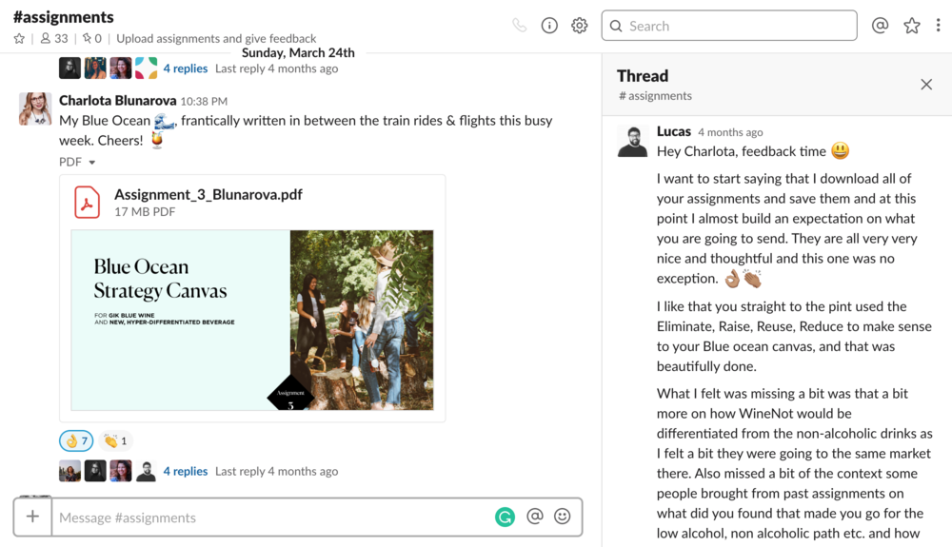Image resolution: width=952 pixels, height=547 pixels.
Task: Open Charlota Blunarova profile name
Action: (118, 101)
